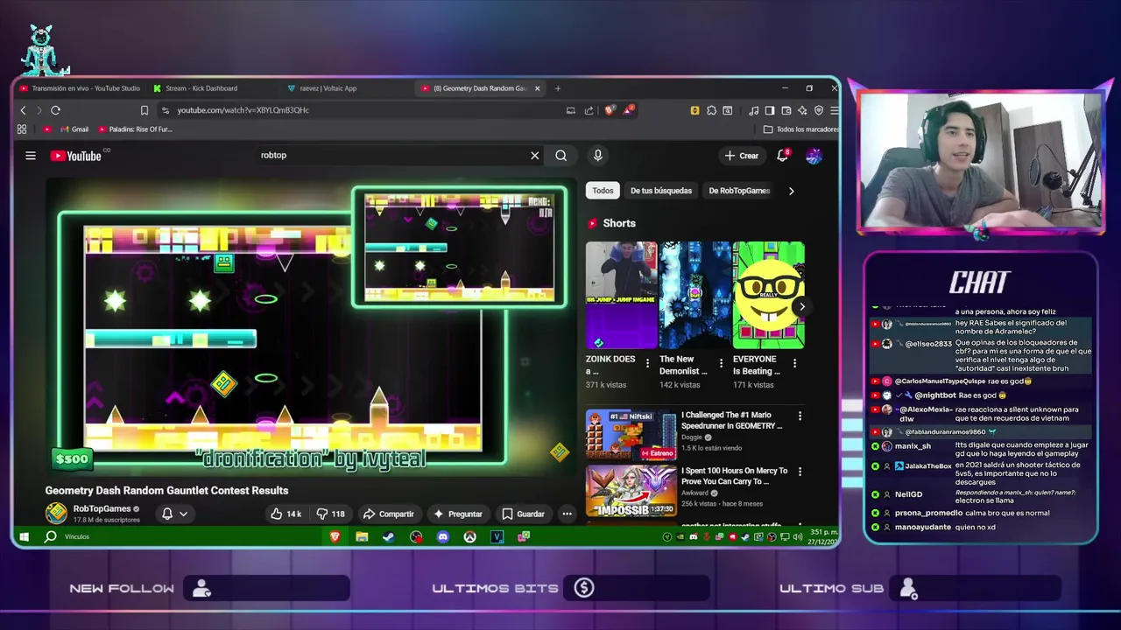The height and width of the screenshot is (630, 1121).
Task: Start voice search with the microphone
Action: pos(598,156)
